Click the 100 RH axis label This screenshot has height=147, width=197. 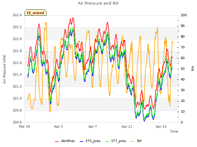click(184, 15)
